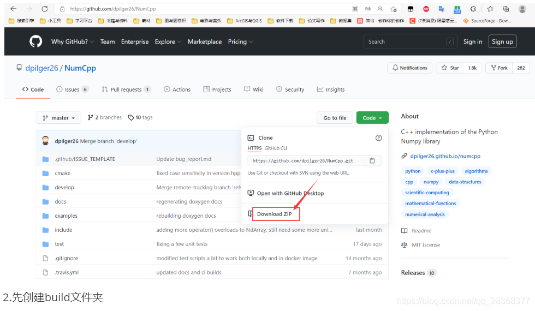The image size is (535, 311).
Task: Click the GitHub octocat logo
Action: coord(36,41)
